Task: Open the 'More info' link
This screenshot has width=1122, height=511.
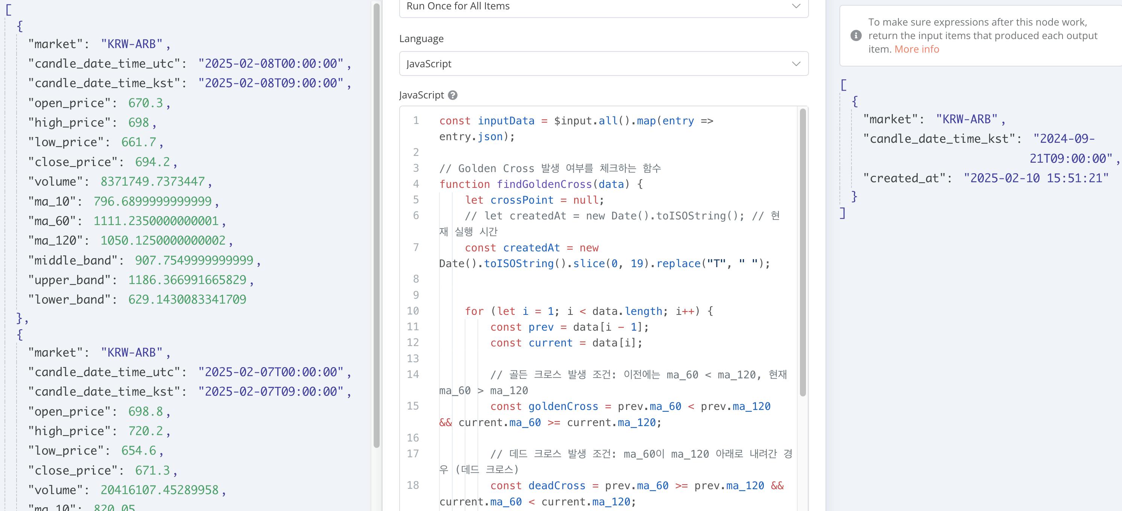Action: (917, 49)
